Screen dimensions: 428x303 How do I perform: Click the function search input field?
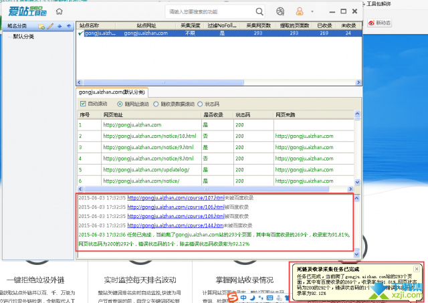210,12
